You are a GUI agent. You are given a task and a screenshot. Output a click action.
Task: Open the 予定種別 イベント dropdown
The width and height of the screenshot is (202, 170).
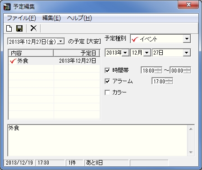[187, 39]
